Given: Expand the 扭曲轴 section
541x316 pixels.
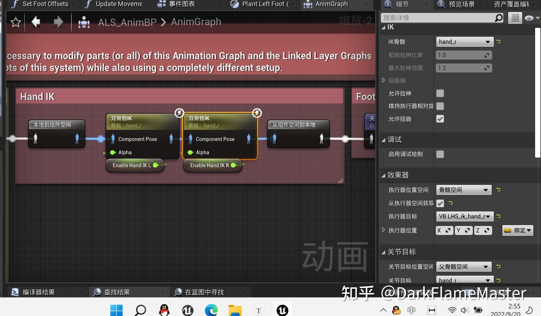Looking at the screenshot, I should 383,80.
